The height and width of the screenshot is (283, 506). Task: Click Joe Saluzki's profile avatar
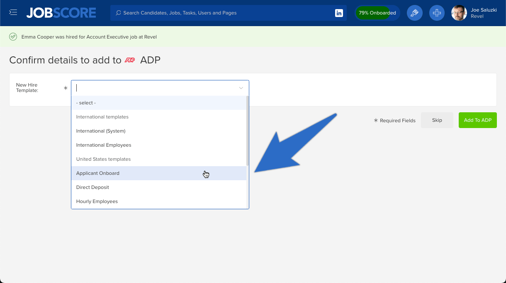coord(459,13)
